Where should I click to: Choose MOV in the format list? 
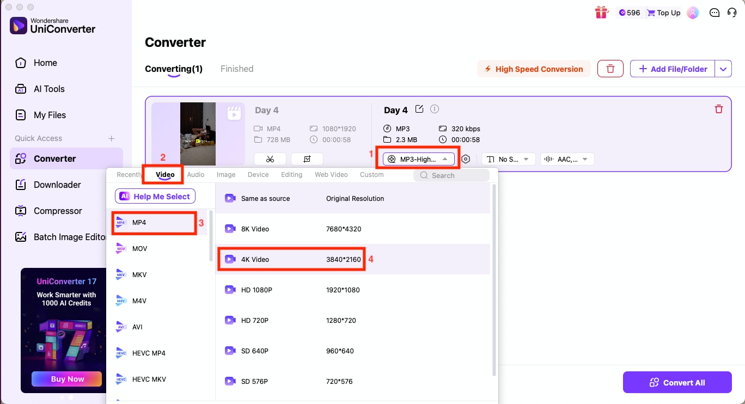click(157, 248)
